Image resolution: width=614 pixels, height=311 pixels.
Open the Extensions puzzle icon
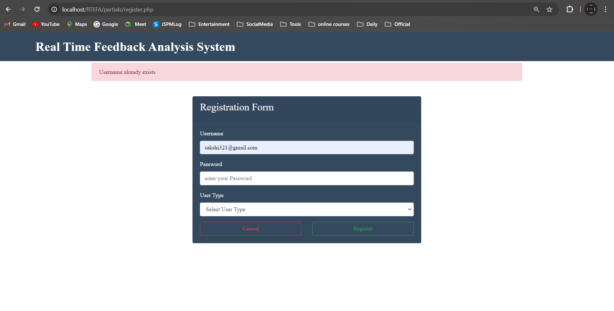(570, 9)
